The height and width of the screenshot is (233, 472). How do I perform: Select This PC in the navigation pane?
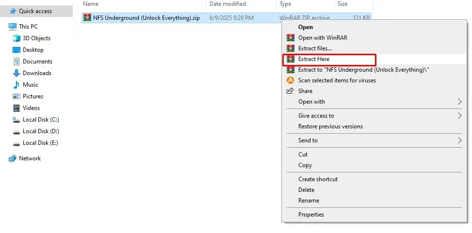pyautogui.click(x=28, y=27)
